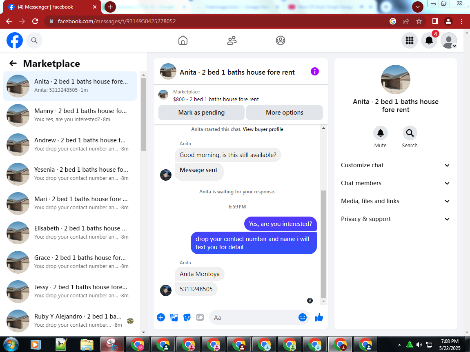Click conversation list scrollbar thumb
Image resolution: width=470 pixels, height=352 pixels.
click(x=143, y=115)
